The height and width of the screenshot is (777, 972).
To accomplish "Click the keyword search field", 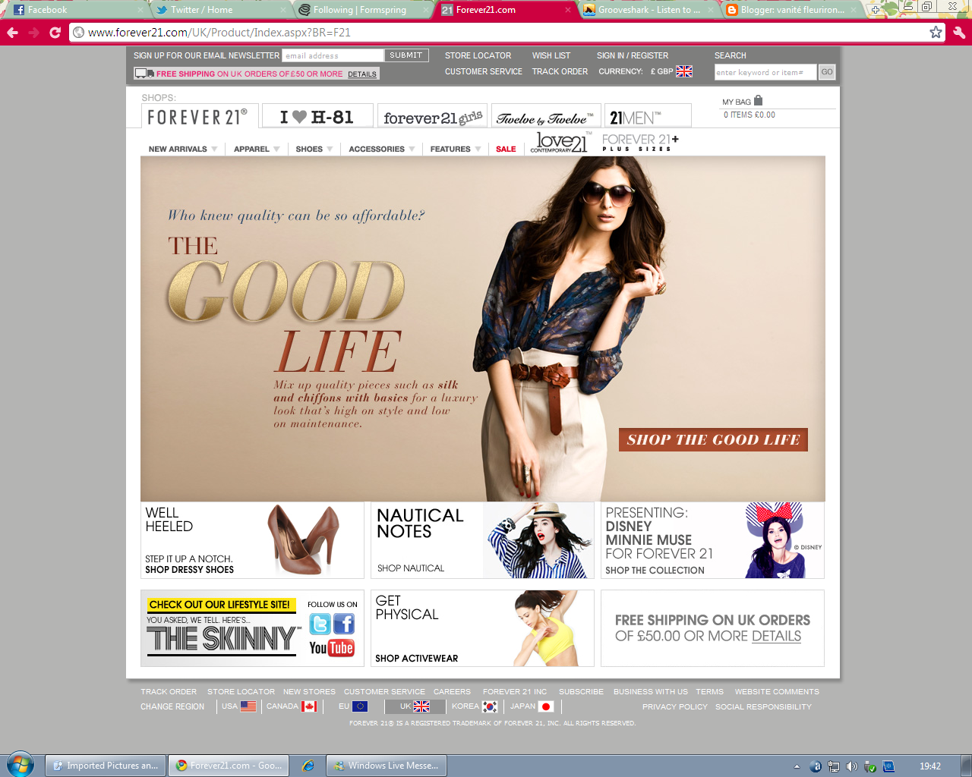I will pos(765,72).
